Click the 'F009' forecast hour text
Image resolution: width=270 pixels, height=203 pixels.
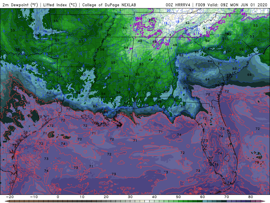click(x=200, y=5)
